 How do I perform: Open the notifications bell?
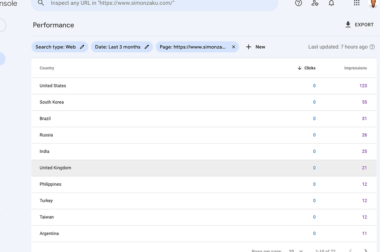(x=331, y=3)
